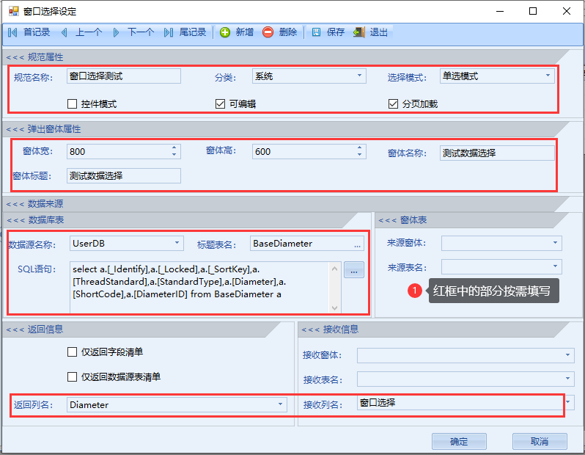Image resolution: width=585 pixels, height=455 pixels.
Task: Maximize the 窗口选择设定 window
Action: [x=533, y=11]
